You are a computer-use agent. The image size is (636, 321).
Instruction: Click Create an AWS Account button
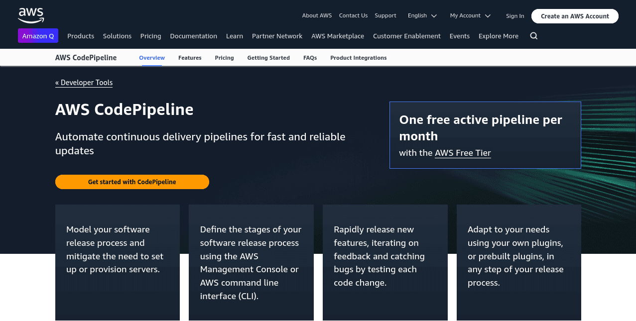(575, 16)
